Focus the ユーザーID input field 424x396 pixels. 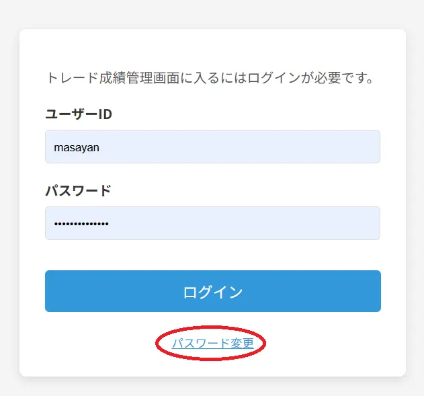[x=212, y=147]
